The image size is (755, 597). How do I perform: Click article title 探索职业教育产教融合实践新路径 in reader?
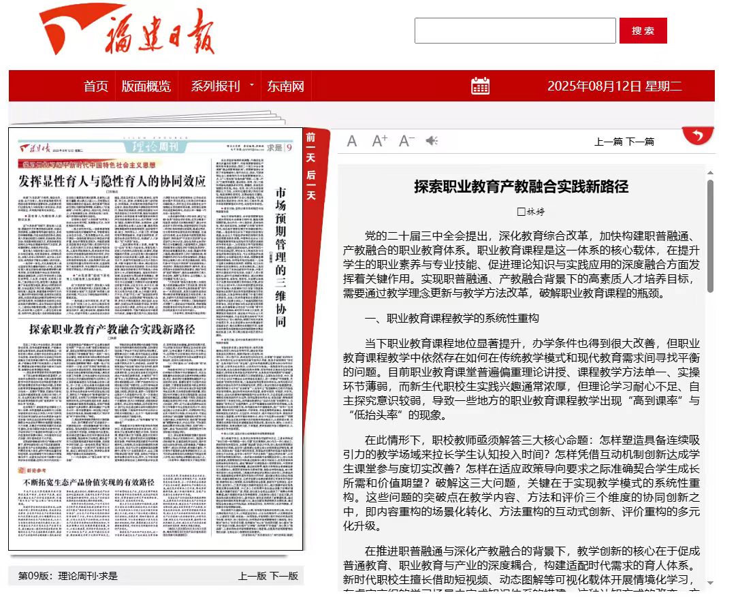(521, 187)
